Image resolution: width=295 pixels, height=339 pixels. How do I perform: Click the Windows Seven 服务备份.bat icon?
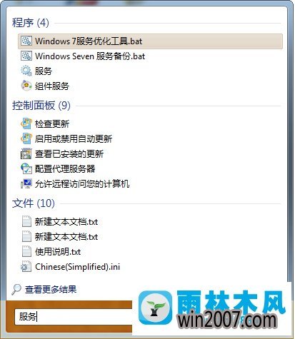pyautogui.click(x=26, y=56)
